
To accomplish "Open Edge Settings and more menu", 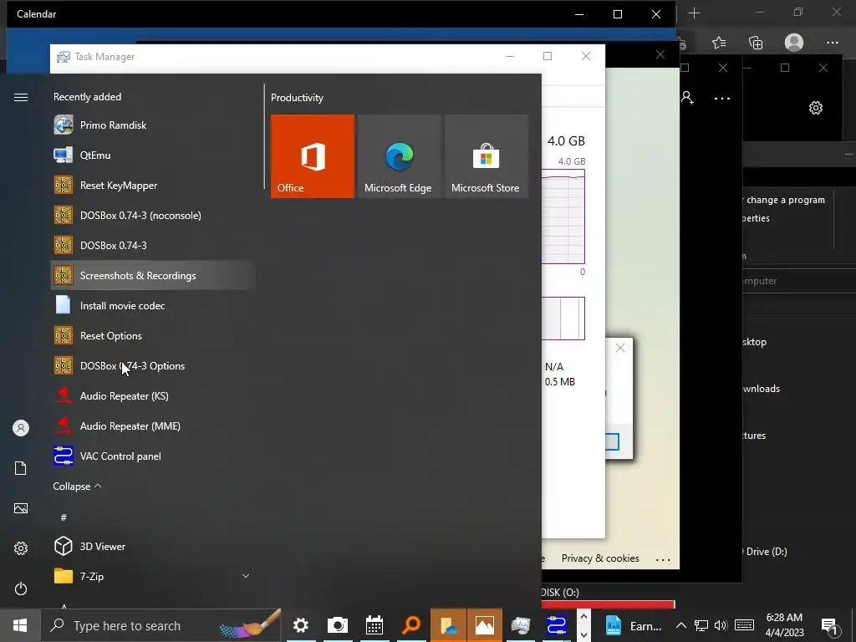I will (x=833, y=43).
